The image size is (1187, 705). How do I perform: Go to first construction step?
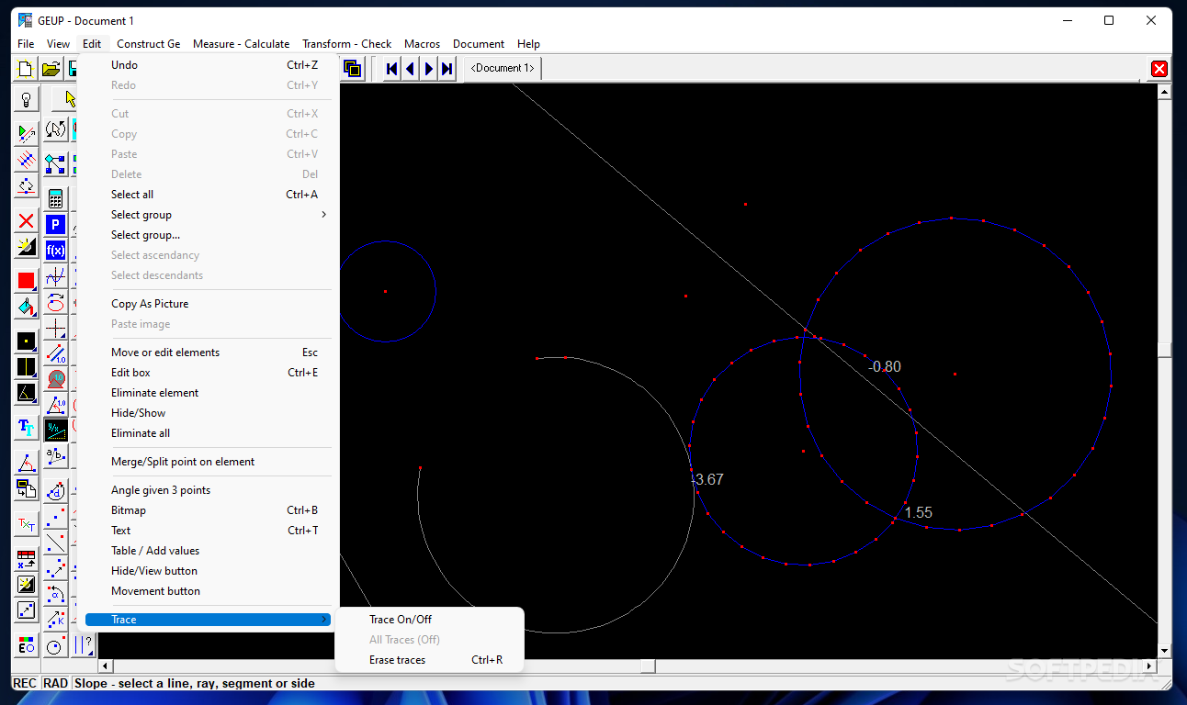click(392, 68)
